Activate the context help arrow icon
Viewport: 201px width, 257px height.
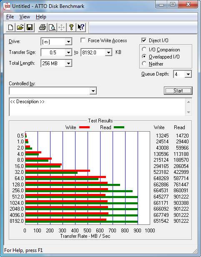coord(81,28)
